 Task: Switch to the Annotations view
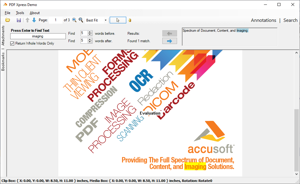pyautogui.click(x=264, y=20)
